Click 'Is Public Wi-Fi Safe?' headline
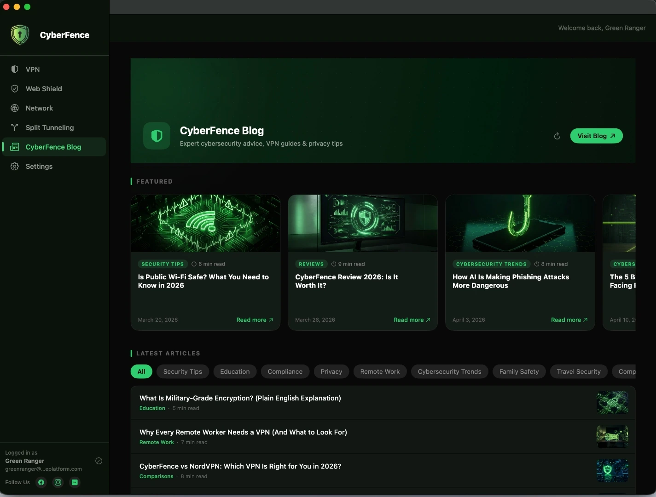The height and width of the screenshot is (497, 656). coord(203,281)
